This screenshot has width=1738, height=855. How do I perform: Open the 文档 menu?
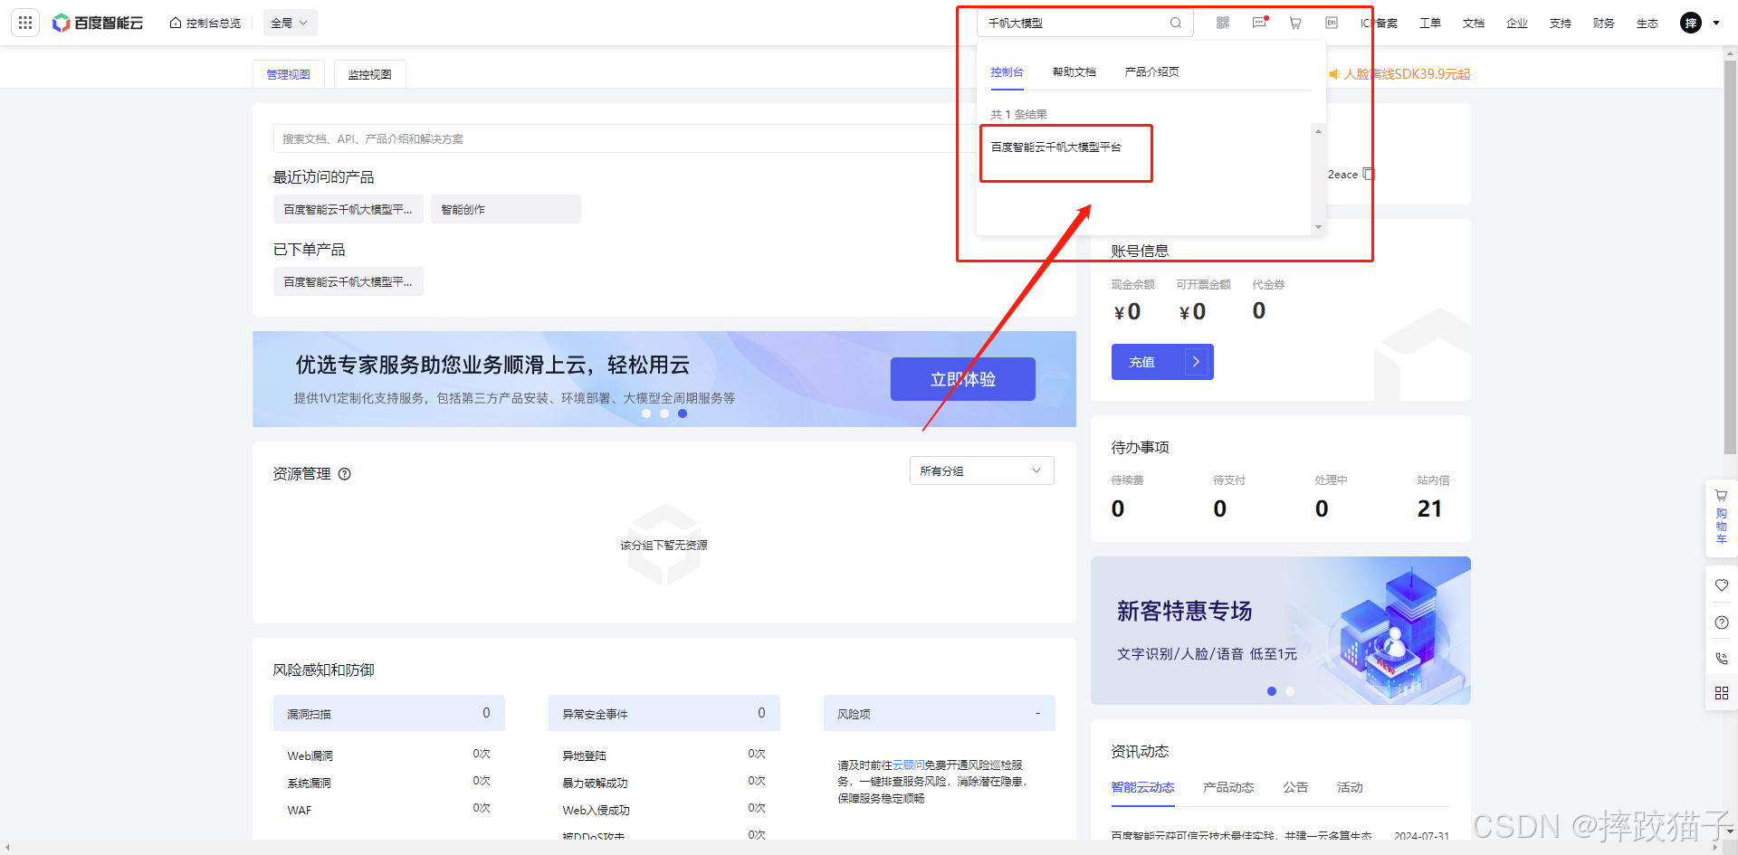[1474, 23]
